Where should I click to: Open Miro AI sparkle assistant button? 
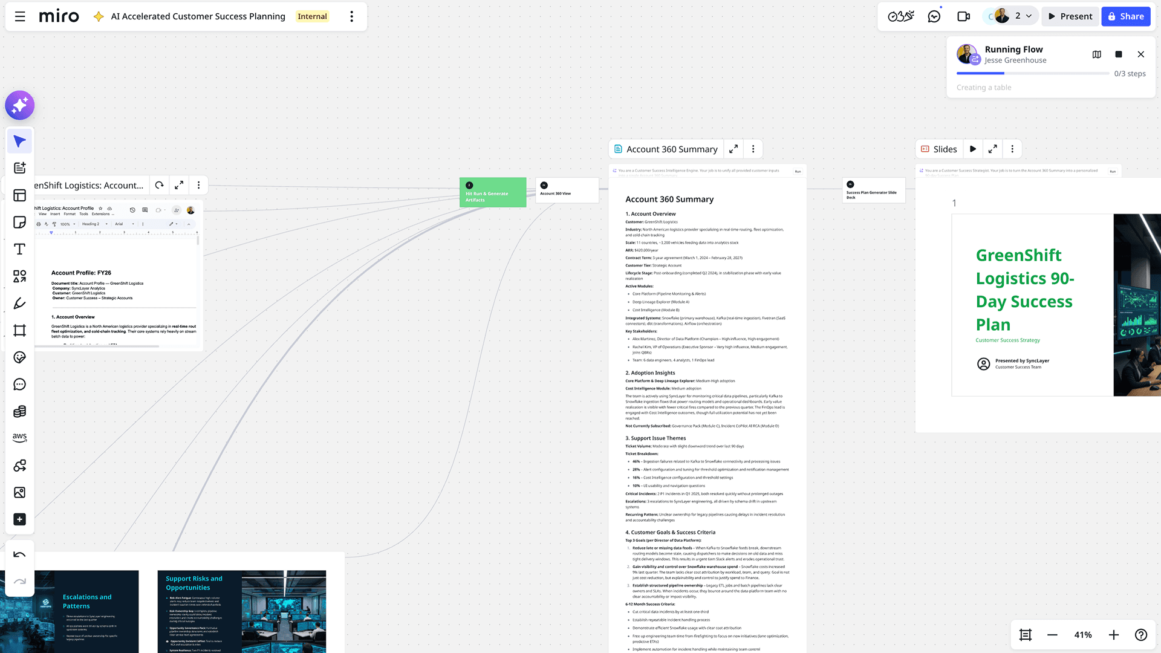(19, 106)
